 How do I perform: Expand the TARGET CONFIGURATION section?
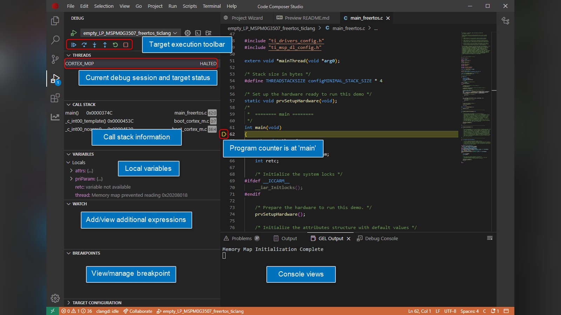click(x=69, y=303)
